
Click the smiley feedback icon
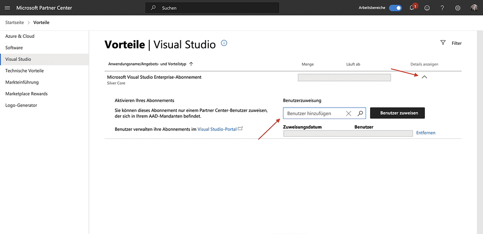[427, 8]
